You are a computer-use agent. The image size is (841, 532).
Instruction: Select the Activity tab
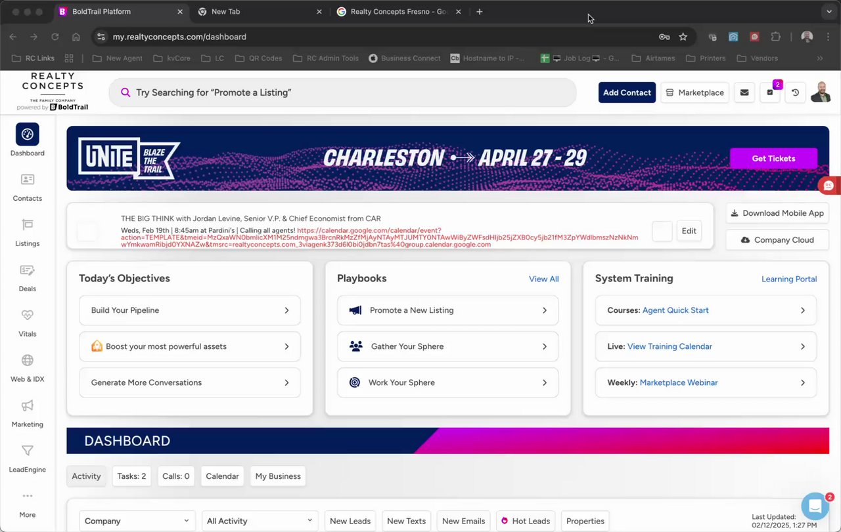[86, 476]
